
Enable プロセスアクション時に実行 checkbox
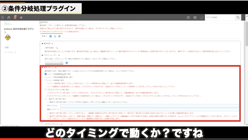tap(46, 90)
